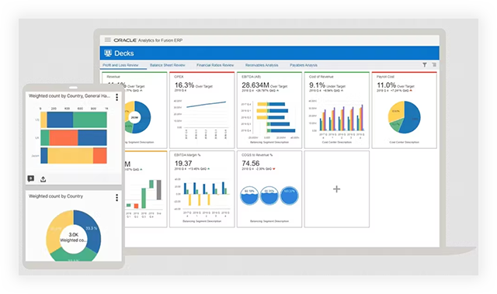This screenshot has height=294, width=497.
Task: Click the 3.0K Weighted co... donut center label
Action: (x=73, y=237)
